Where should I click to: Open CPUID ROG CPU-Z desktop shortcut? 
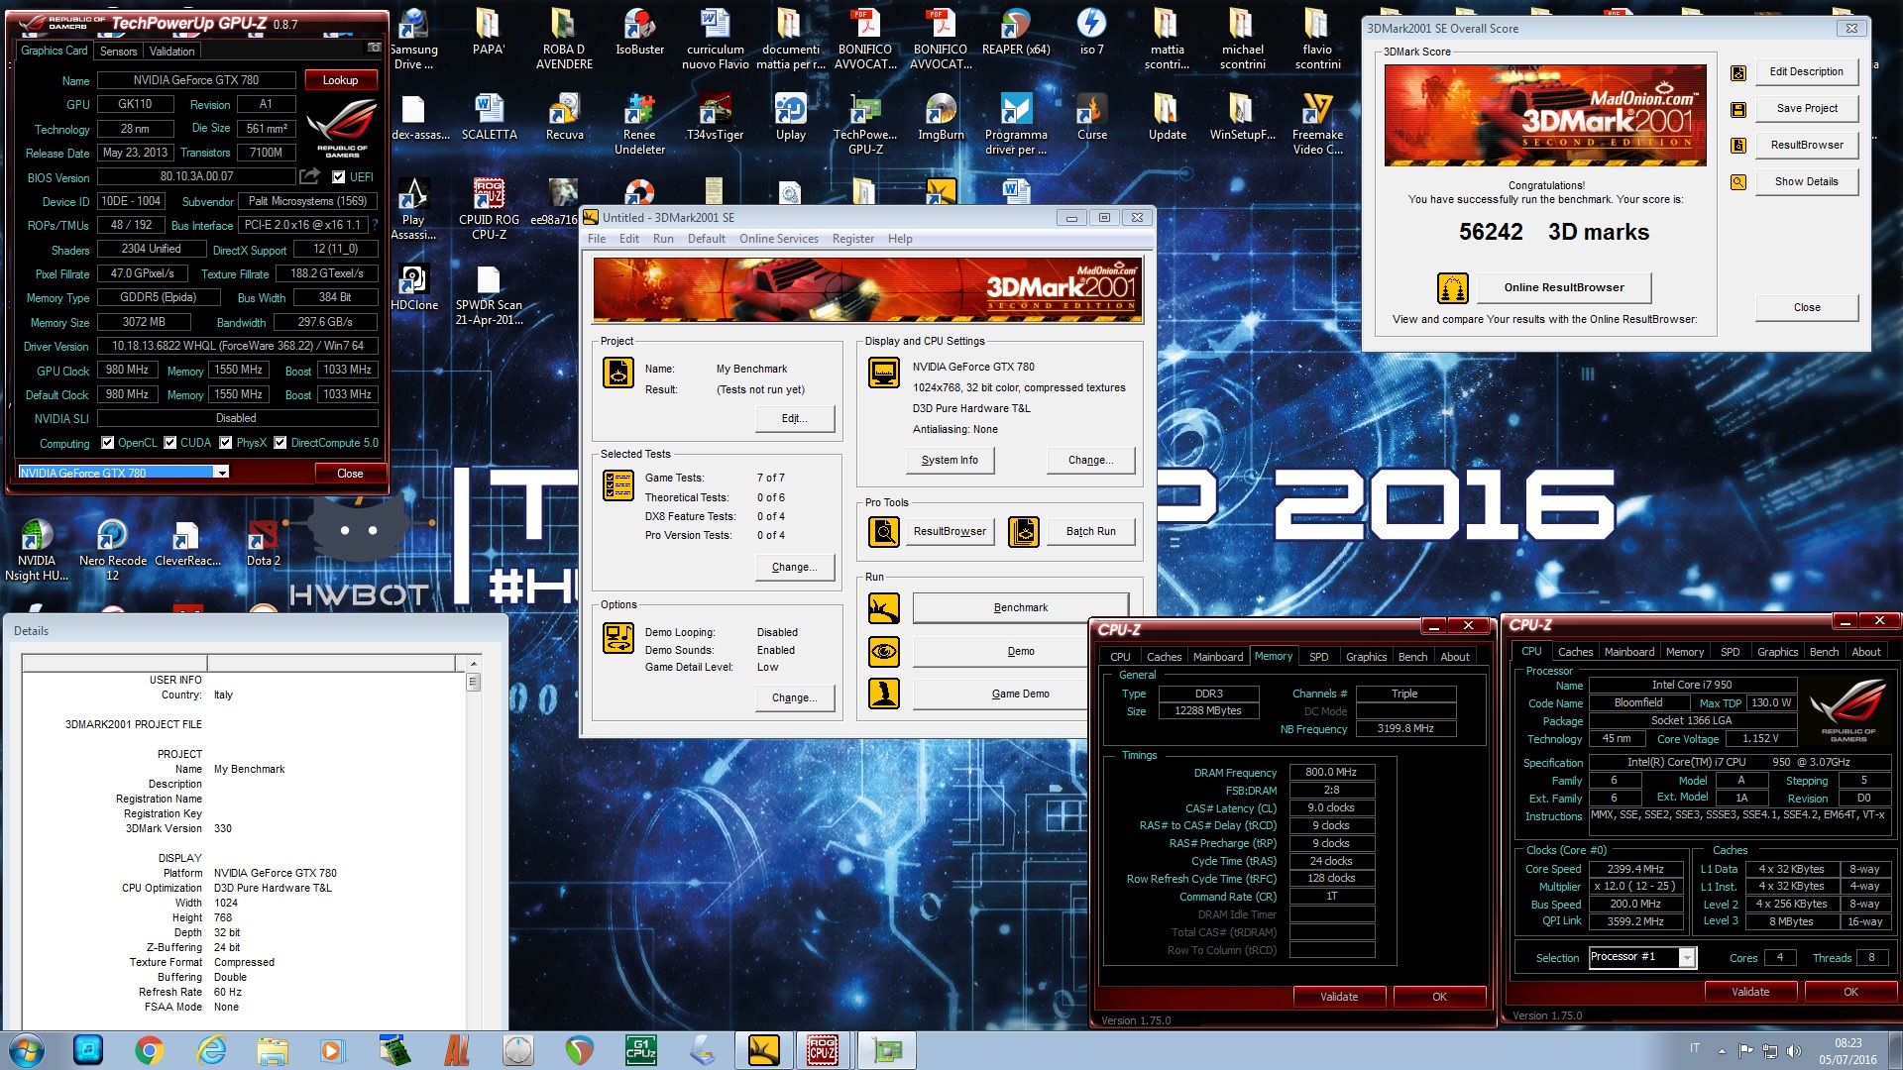489,209
